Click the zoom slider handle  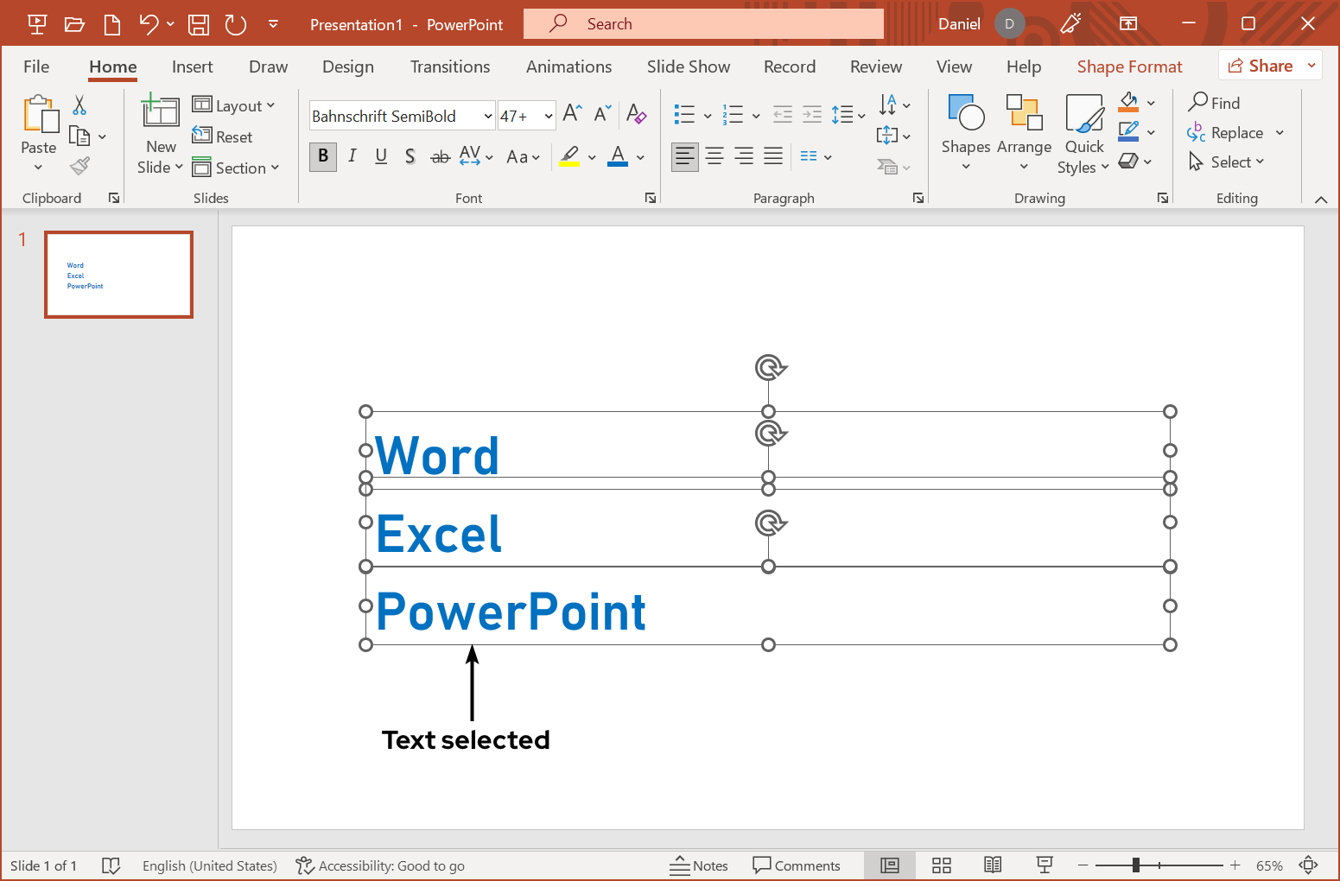[1136, 865]
